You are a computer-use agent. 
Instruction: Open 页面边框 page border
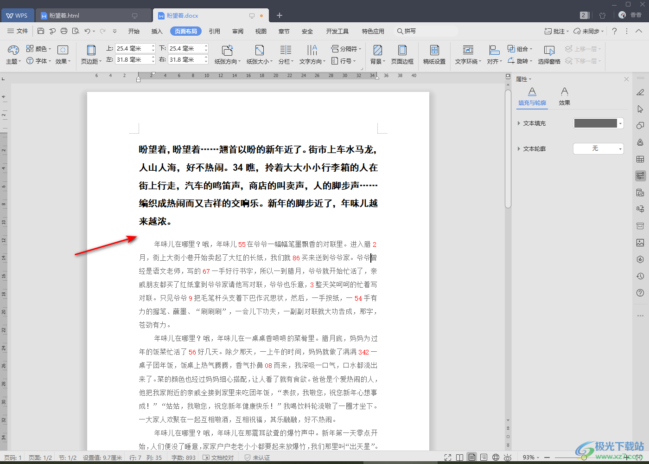pos(402,54)
